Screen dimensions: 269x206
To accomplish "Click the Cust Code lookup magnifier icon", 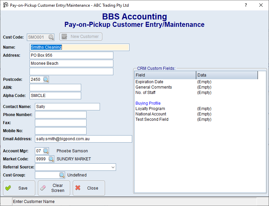I will point(51,37).
